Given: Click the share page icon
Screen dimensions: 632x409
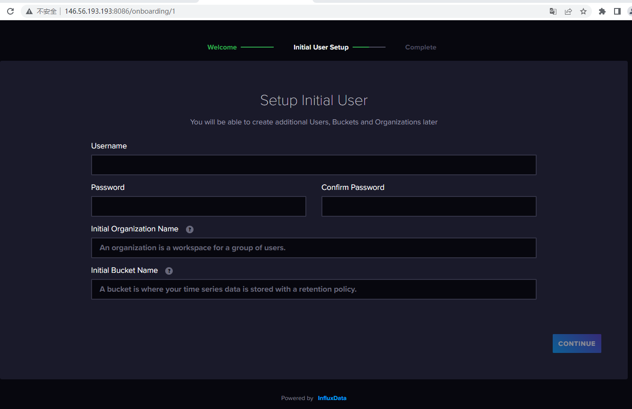Looking at the screenshot, I should (568, 11).
